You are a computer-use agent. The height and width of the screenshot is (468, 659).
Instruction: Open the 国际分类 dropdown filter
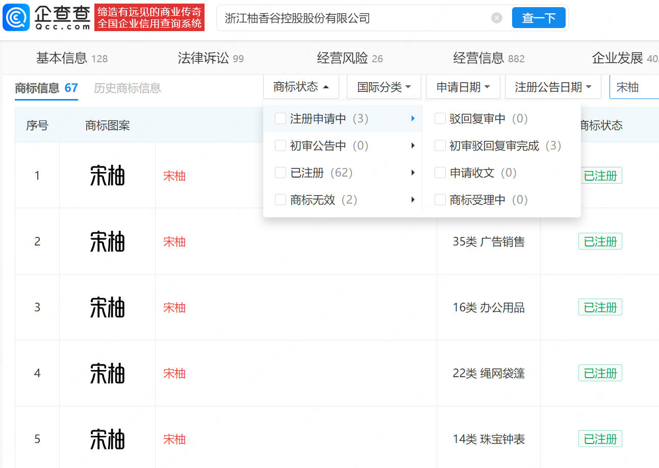point(384,87)
